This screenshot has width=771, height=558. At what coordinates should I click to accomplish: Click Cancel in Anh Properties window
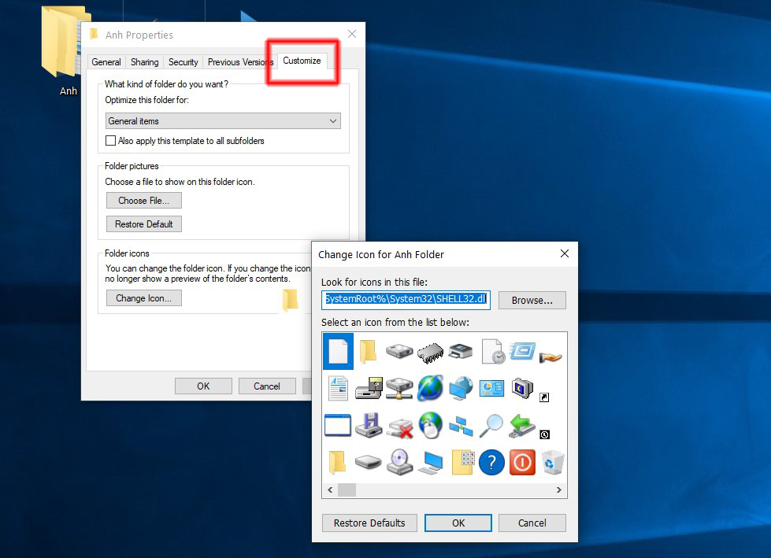pyautogui.click(x=267, y=386)
